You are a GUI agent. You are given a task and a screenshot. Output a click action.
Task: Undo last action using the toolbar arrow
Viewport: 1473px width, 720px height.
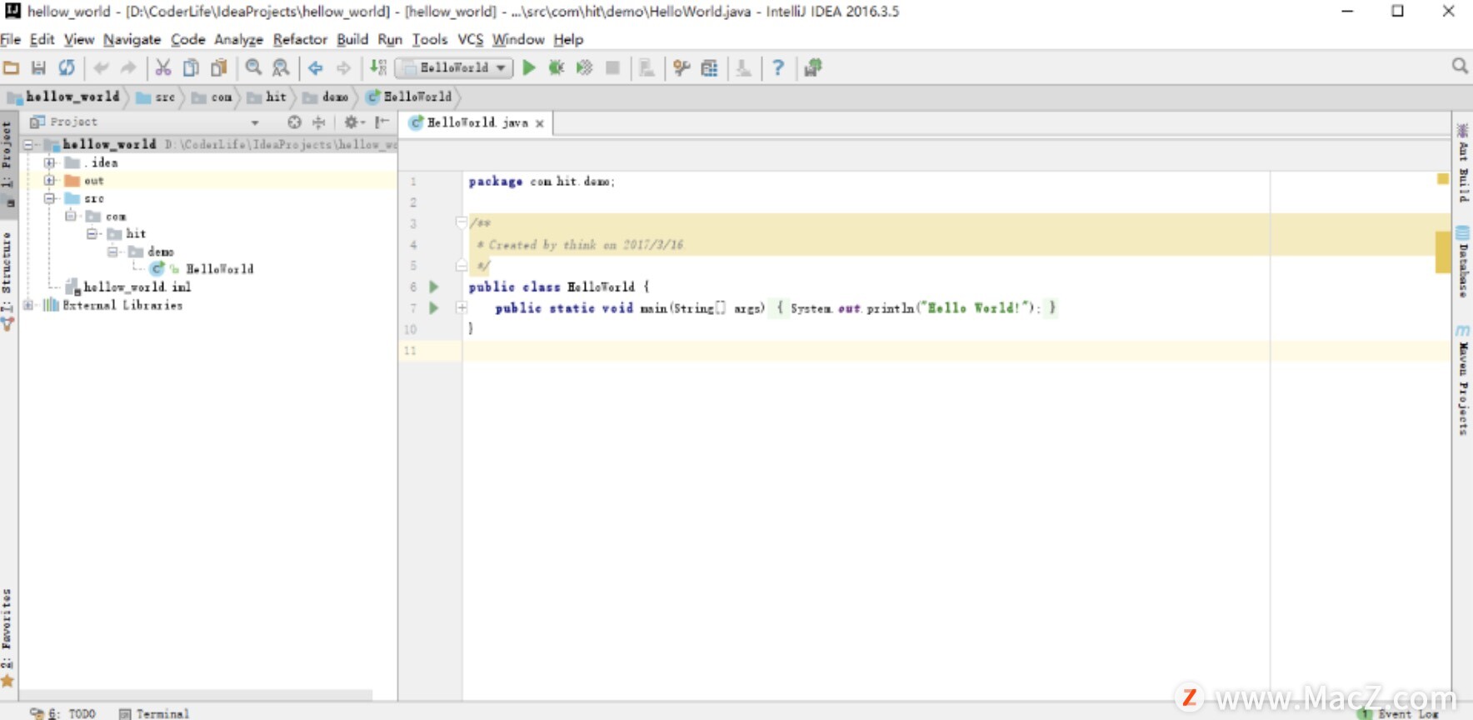point(101,68)
